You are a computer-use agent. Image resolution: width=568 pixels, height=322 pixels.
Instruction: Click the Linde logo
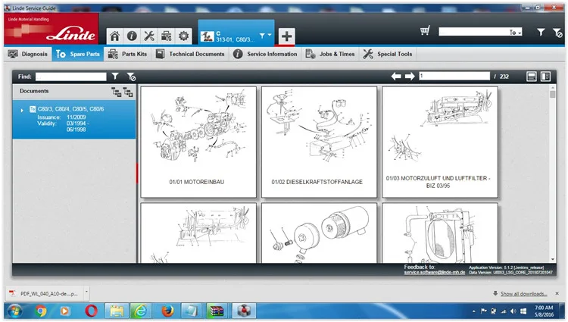pos(51,29)
